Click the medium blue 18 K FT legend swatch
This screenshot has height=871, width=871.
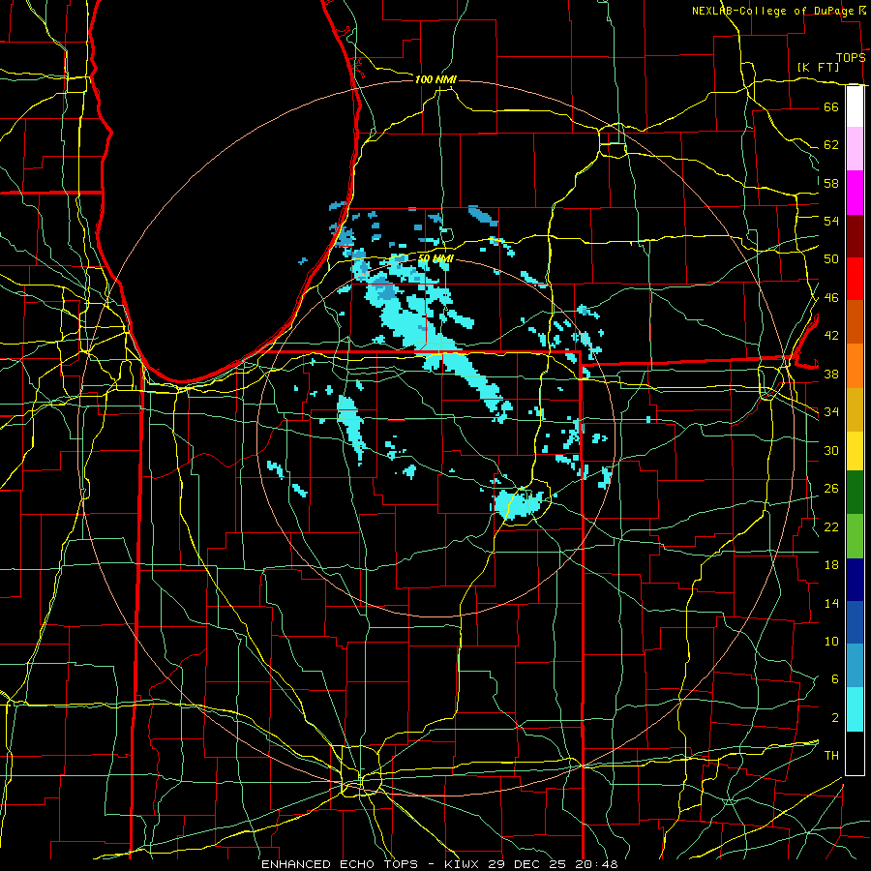click(x=855, y=622)
